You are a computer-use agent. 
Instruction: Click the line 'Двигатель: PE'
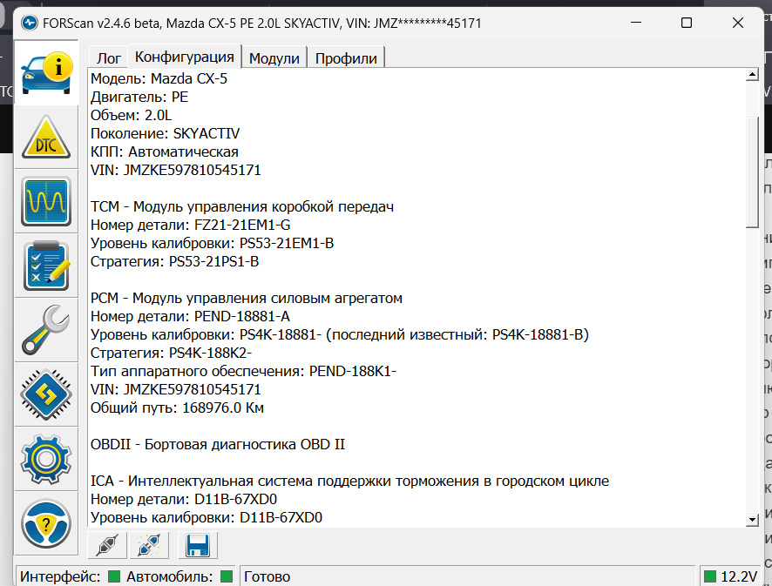[x=139, y=97]
